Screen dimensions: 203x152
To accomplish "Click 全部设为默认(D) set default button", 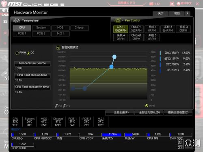I will coord(149,113).
